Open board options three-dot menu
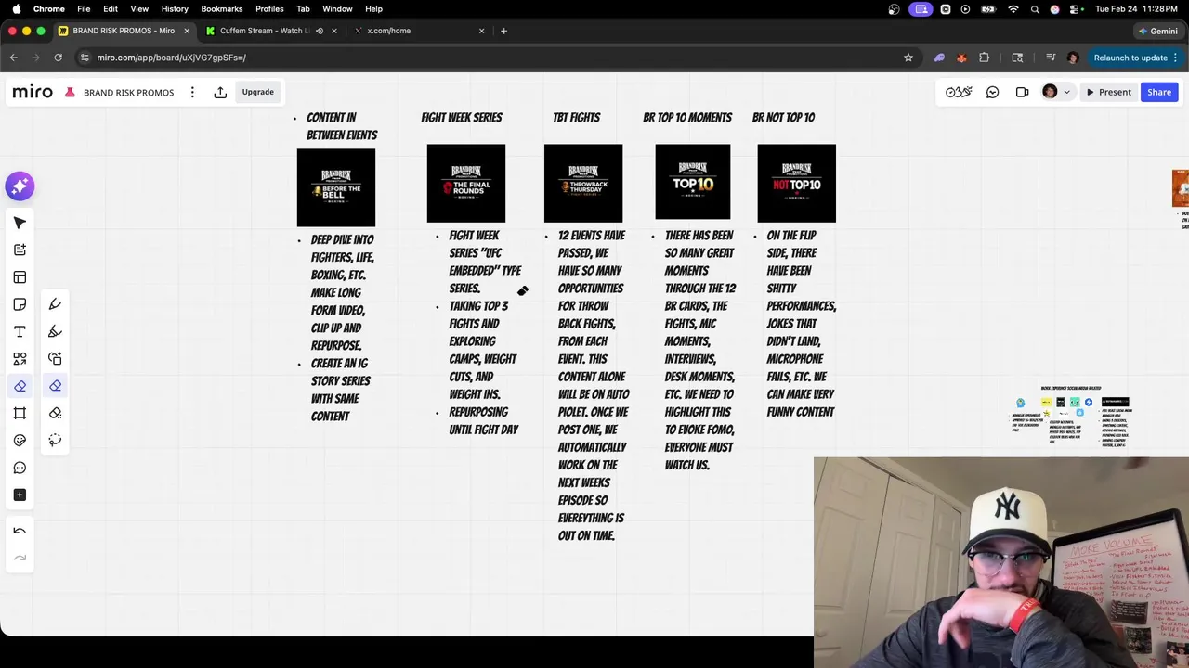 coord(192,92)
